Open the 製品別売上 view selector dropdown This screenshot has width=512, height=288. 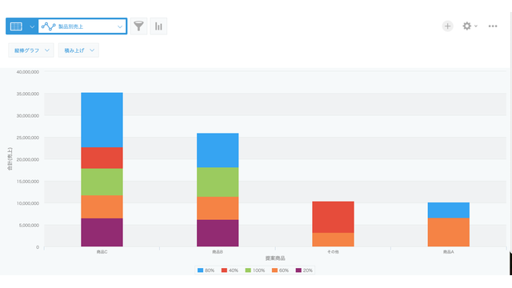pyautogui.click(x=82, y=26)
